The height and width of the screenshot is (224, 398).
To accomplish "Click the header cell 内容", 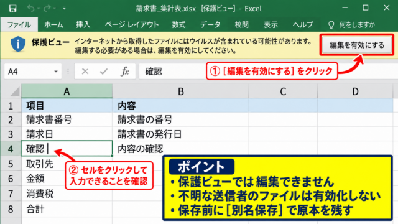I will pos(181,106).
